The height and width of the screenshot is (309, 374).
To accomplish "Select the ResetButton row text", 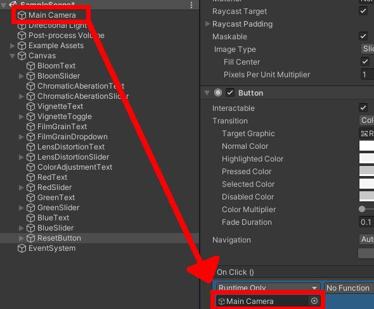I will click(x=59, y=238).
